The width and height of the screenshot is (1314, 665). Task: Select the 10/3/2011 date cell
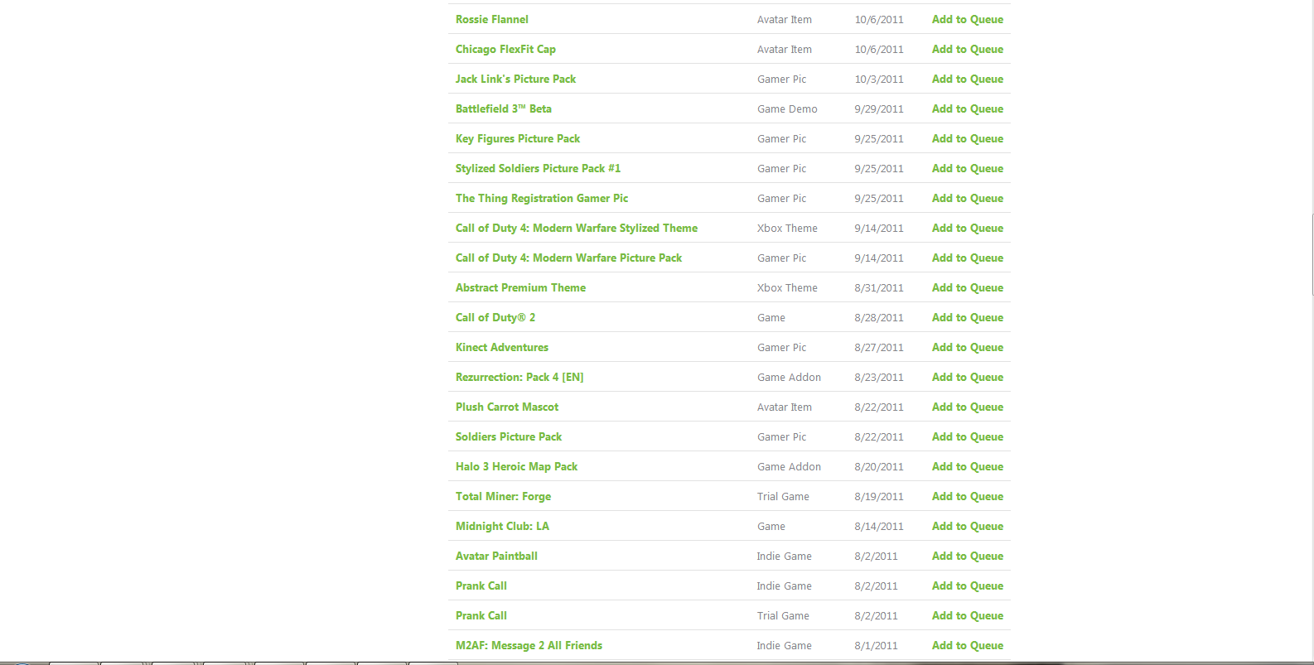(879, 79)
